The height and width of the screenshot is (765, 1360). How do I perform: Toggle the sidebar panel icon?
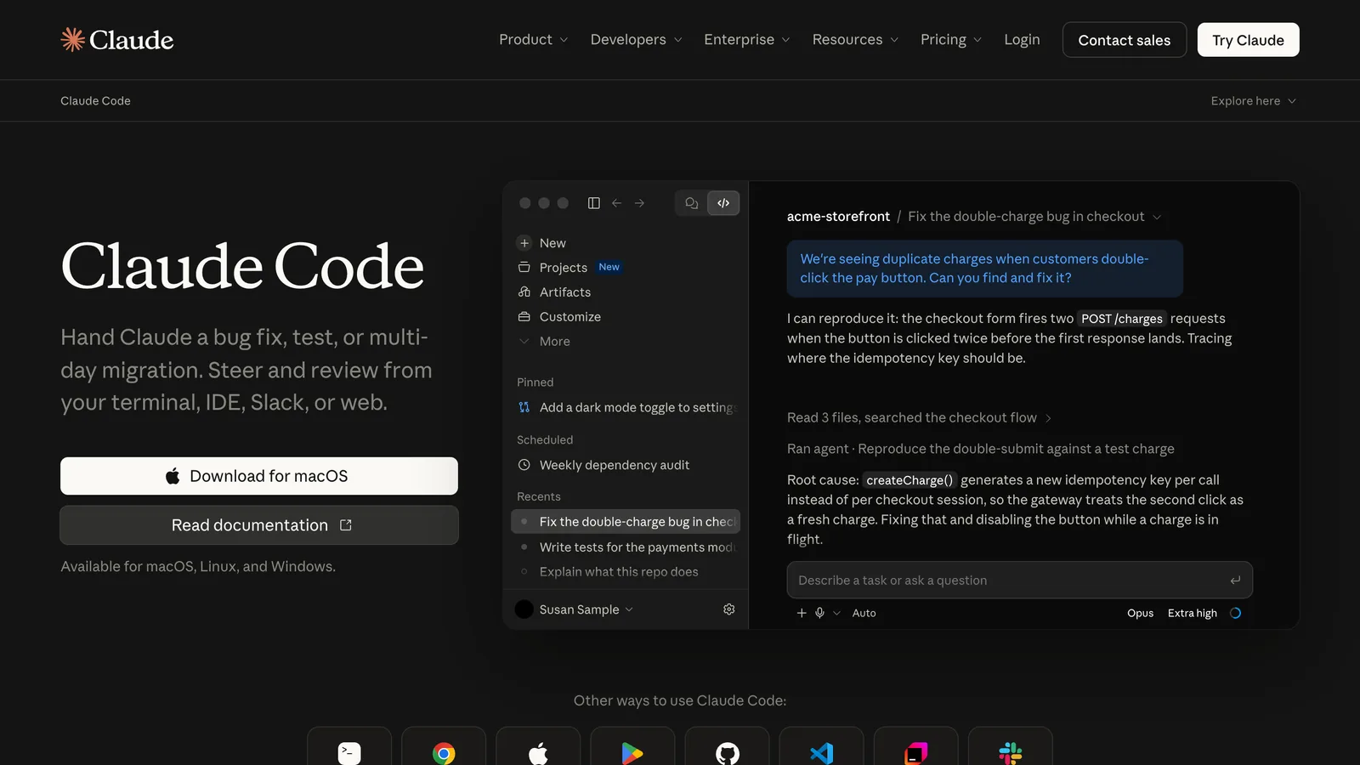click(594, 203)
